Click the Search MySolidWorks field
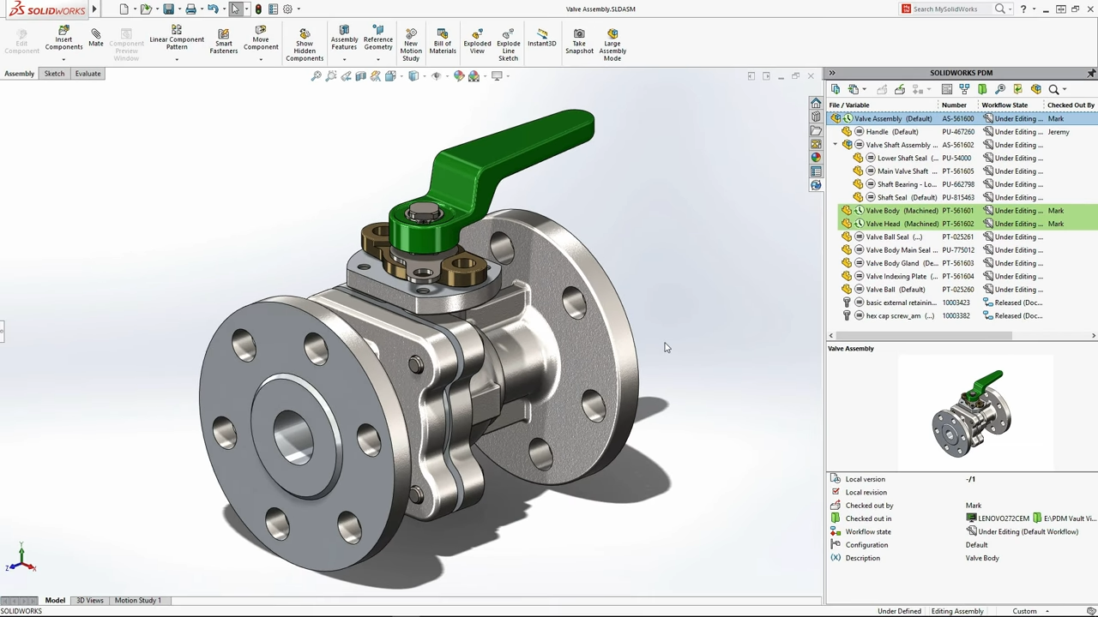1098x617 pixels. coord(950,9)
